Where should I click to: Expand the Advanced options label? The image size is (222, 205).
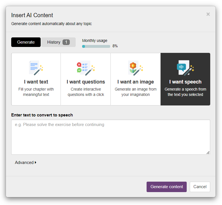point(24,163)
